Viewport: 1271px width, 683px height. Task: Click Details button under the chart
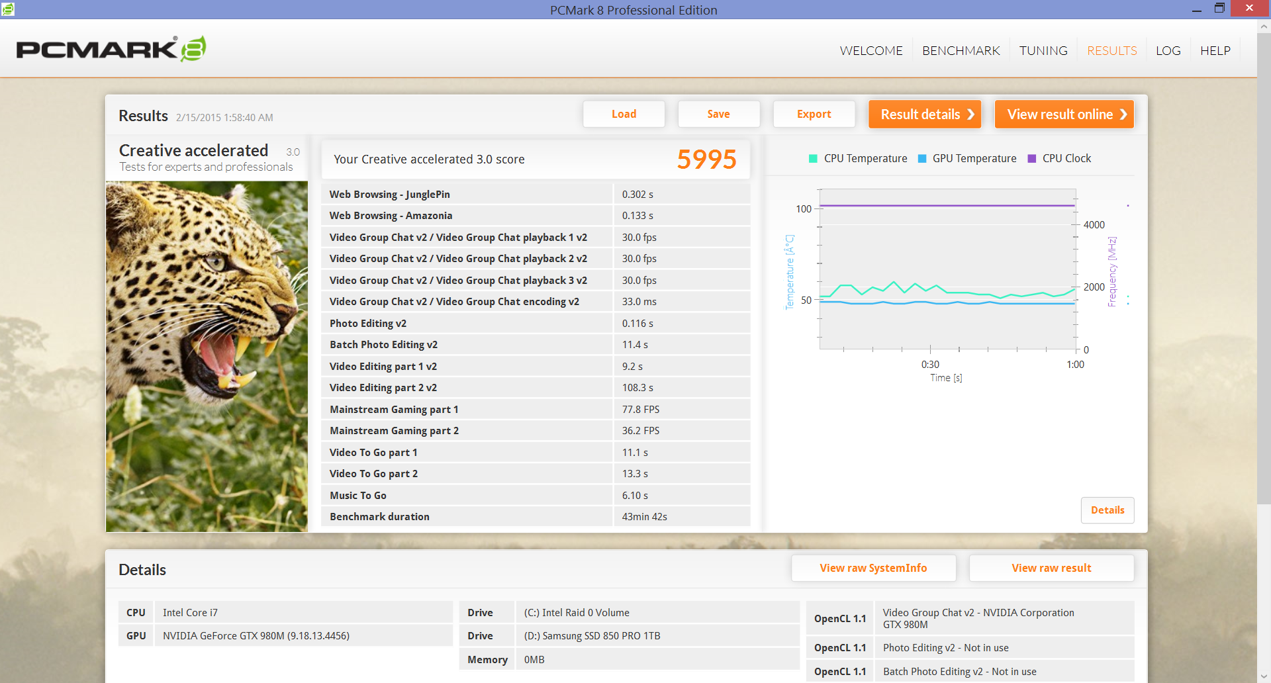[x=1107, y=510]
